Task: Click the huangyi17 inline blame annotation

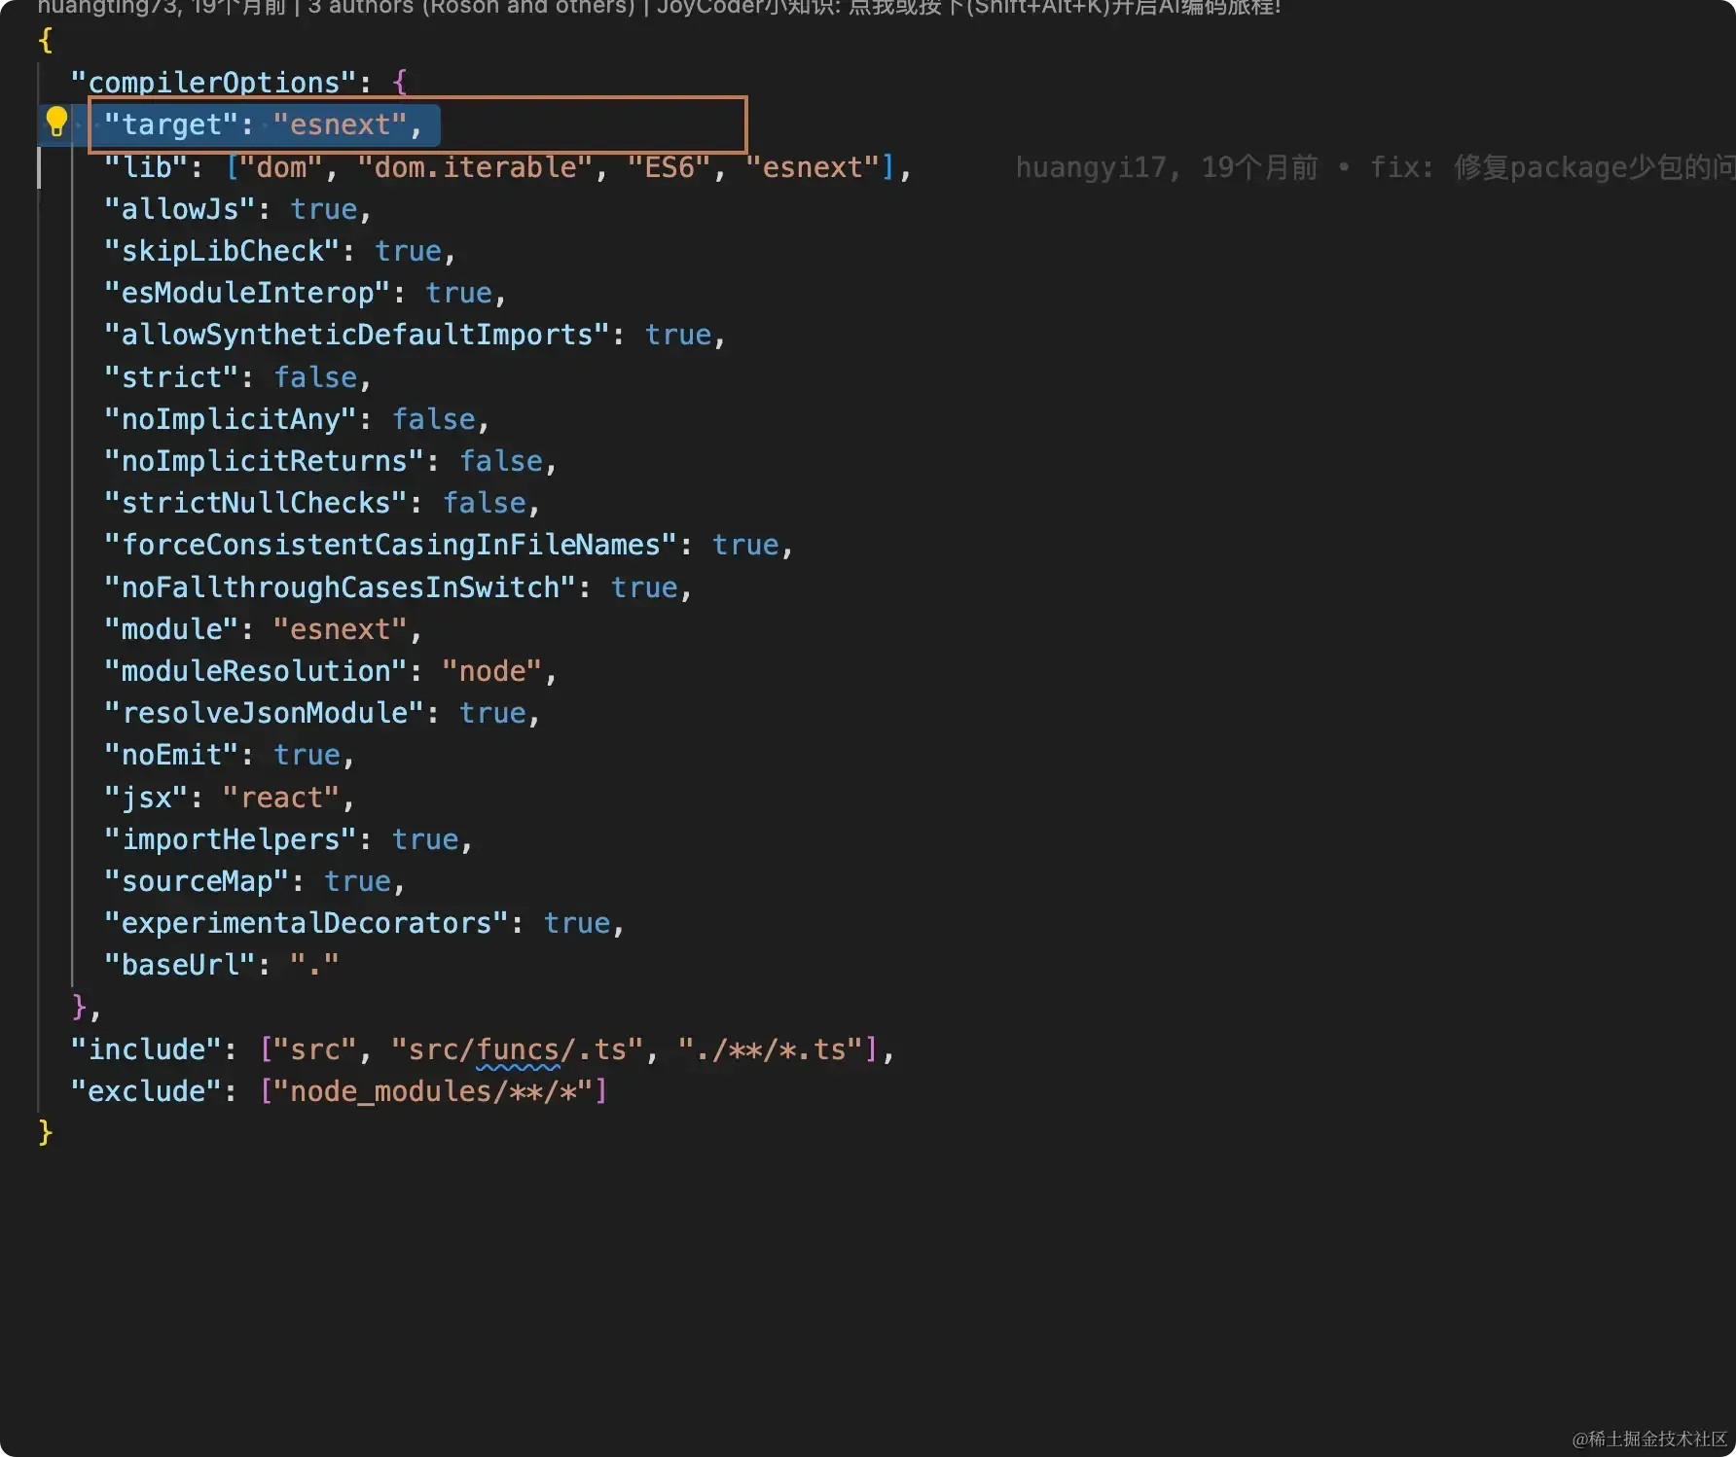Action: point(1374,167)
